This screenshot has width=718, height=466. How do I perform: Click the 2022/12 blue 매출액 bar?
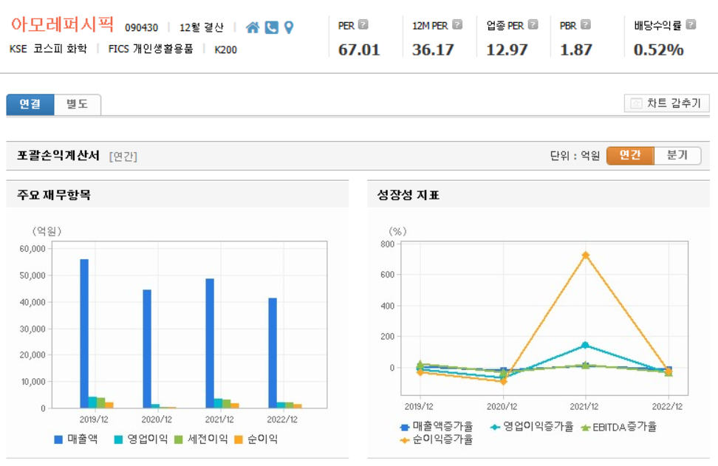click(x=273, y=353)
